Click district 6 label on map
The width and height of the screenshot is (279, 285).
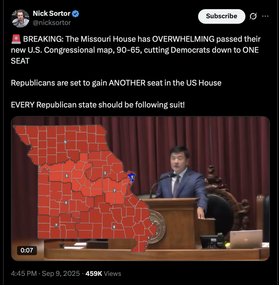tap(65, 142)
